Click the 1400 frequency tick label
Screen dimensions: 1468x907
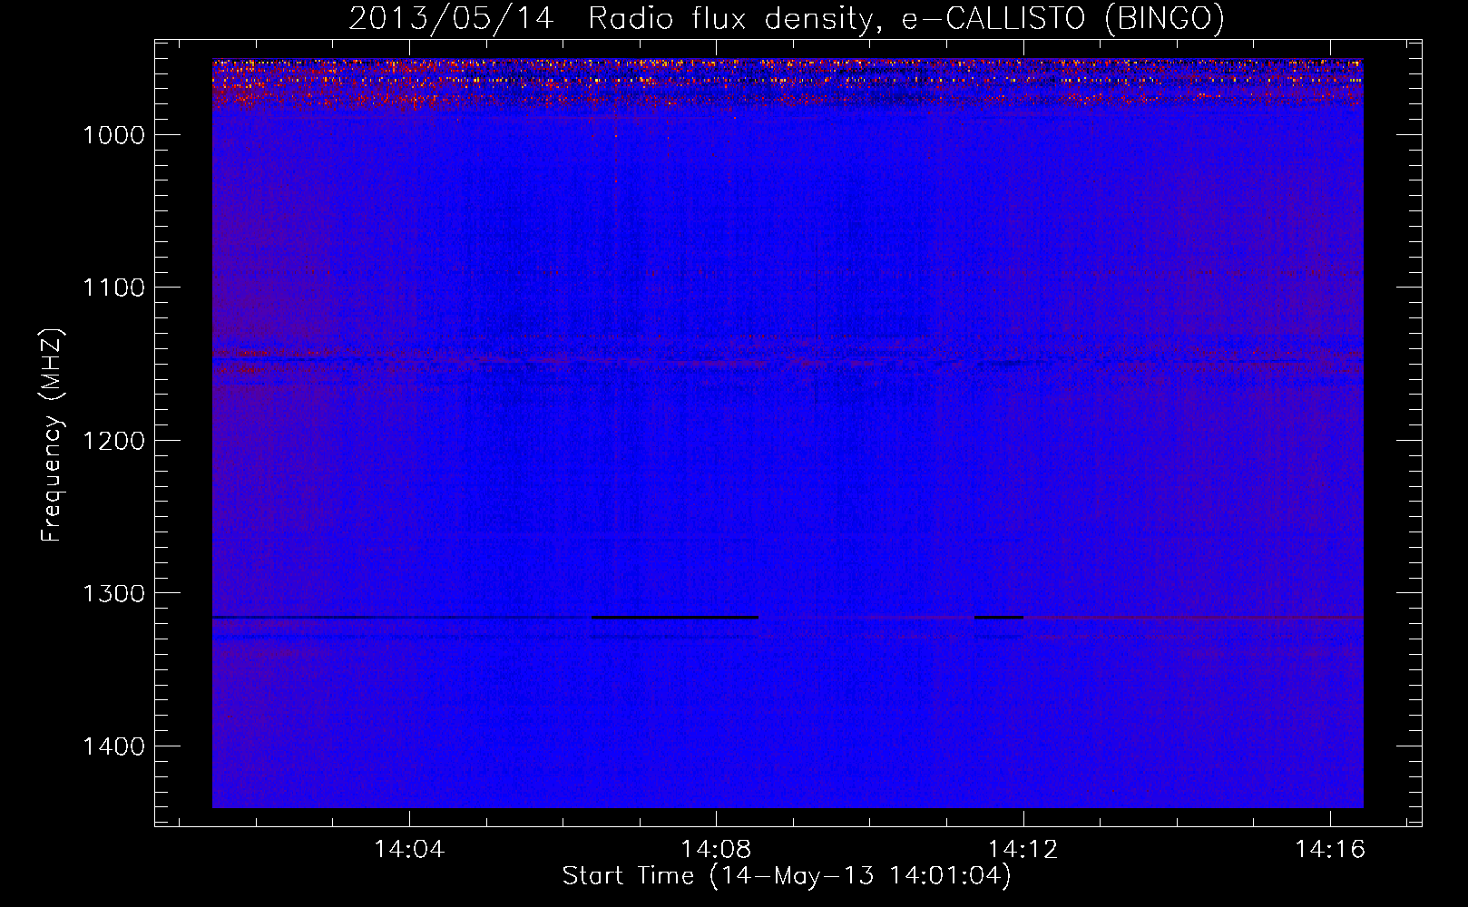click(x=113, y=746)
